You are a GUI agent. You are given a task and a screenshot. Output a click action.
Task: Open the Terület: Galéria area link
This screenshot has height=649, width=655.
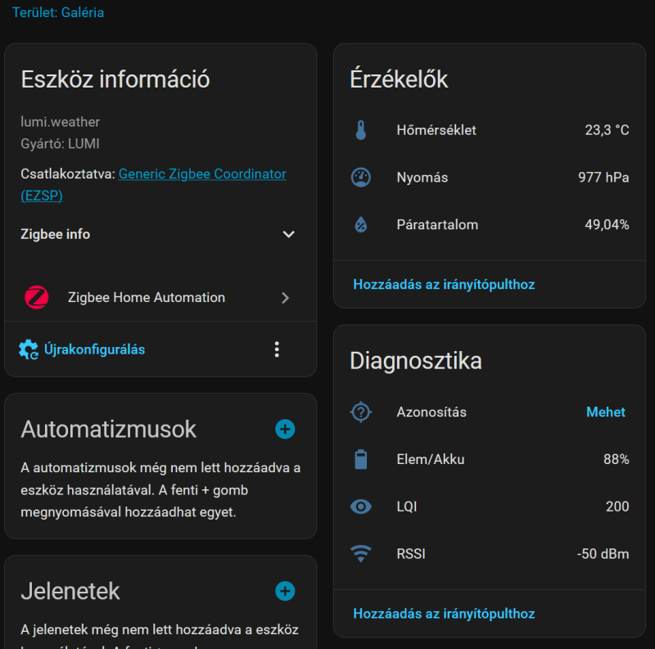(x=58, y=13)
